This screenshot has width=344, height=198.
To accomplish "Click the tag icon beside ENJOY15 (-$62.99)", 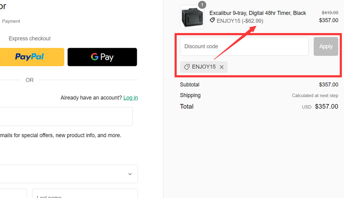I will (x=212, y=20).
